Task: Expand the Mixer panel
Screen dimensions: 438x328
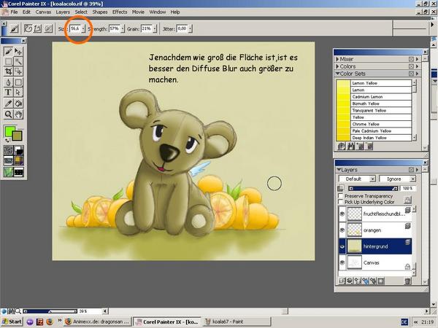Action: 338,59
